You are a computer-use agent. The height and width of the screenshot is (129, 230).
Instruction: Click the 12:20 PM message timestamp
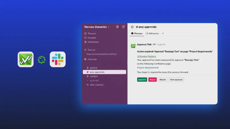tap(161, 45)
